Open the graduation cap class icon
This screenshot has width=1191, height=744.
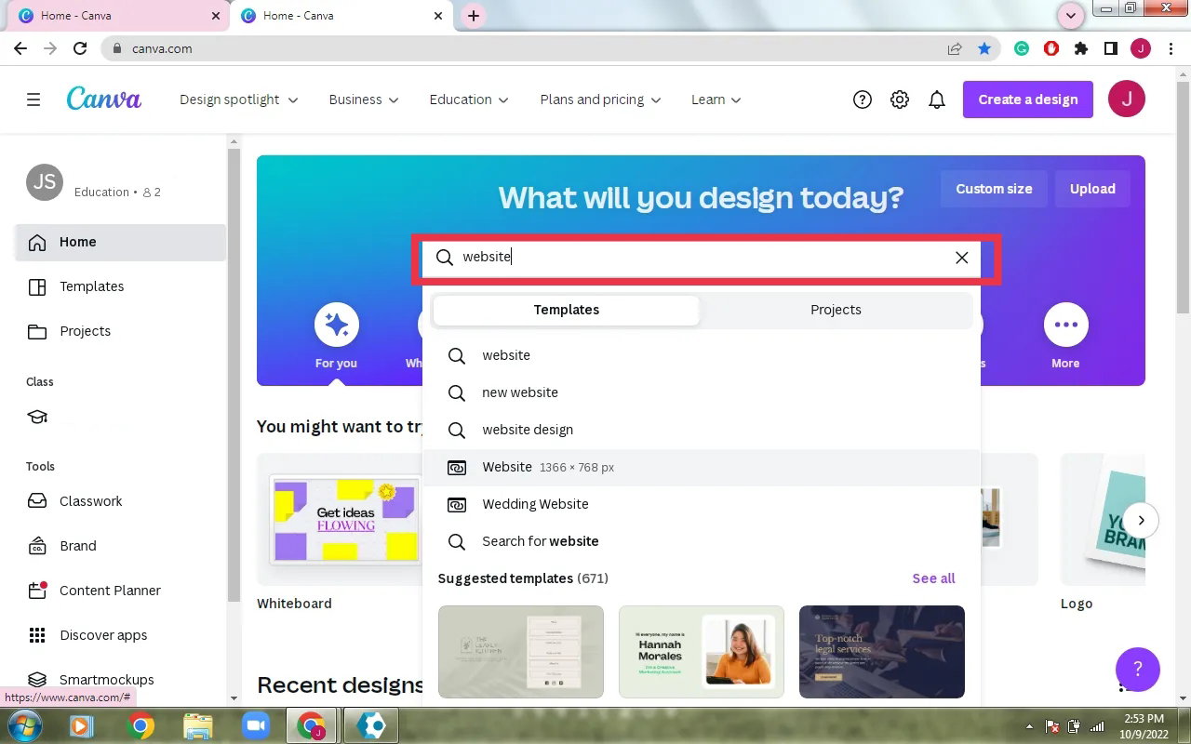[37, 417]
